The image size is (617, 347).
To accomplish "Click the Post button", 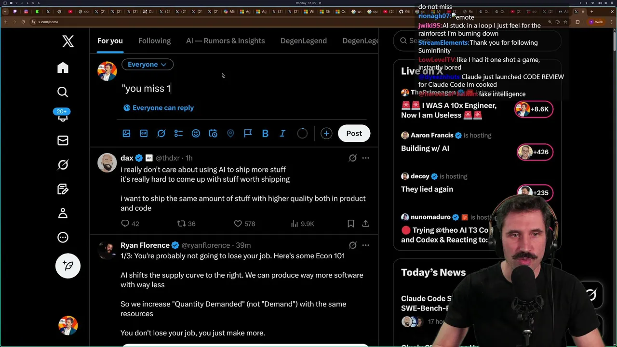I will [354, 133].
